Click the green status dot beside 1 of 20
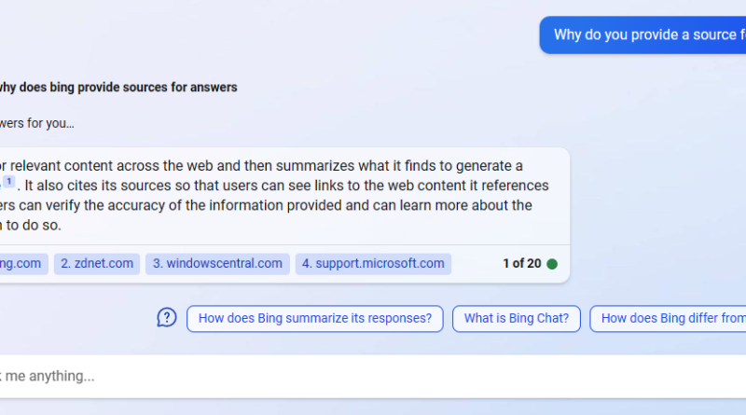Image resolution: width=746 pixels, height=415 pixels. (x=552, y=264)
